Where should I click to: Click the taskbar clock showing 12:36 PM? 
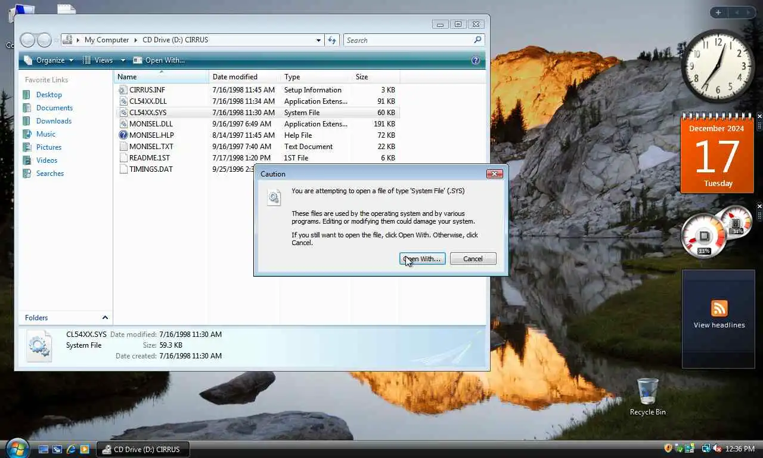(741, 448)
